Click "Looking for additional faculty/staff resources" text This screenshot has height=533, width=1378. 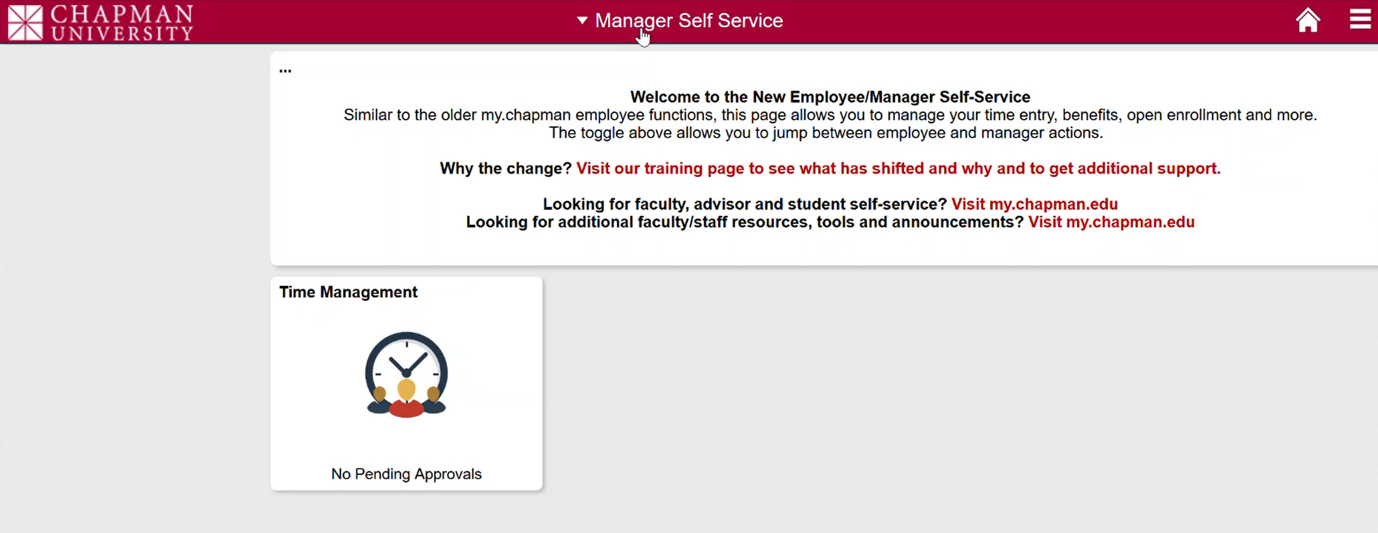point(744,222)
